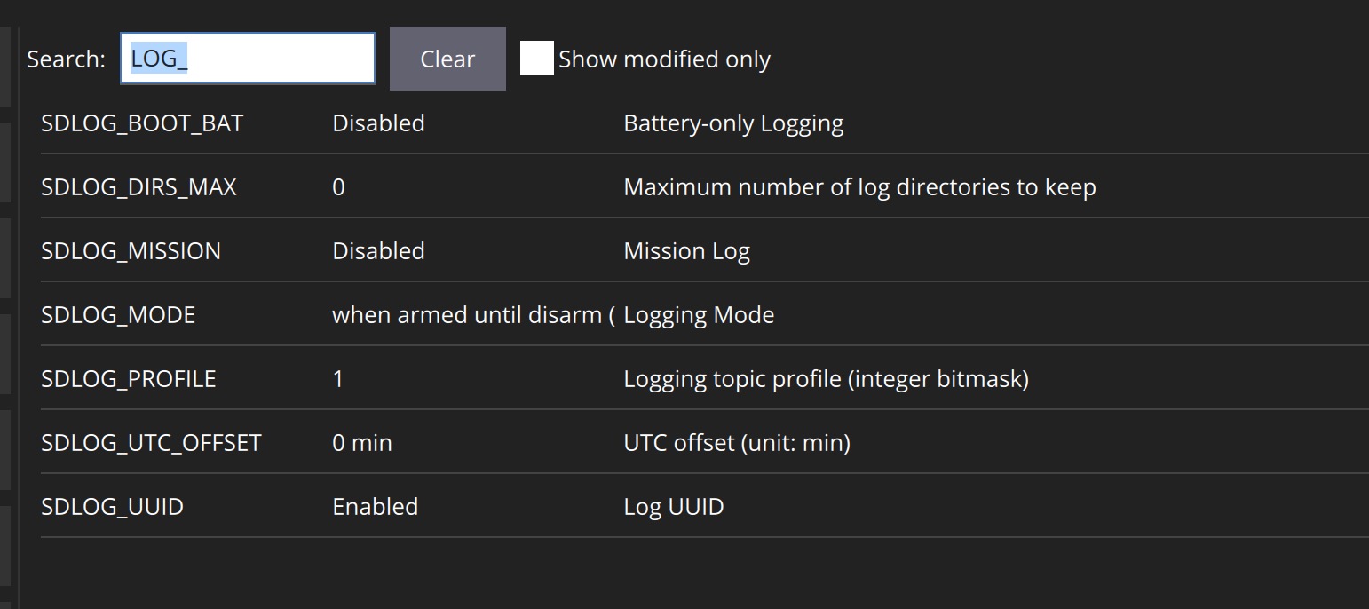
Task: Click the Log UUID description
Action: [674, 507]
